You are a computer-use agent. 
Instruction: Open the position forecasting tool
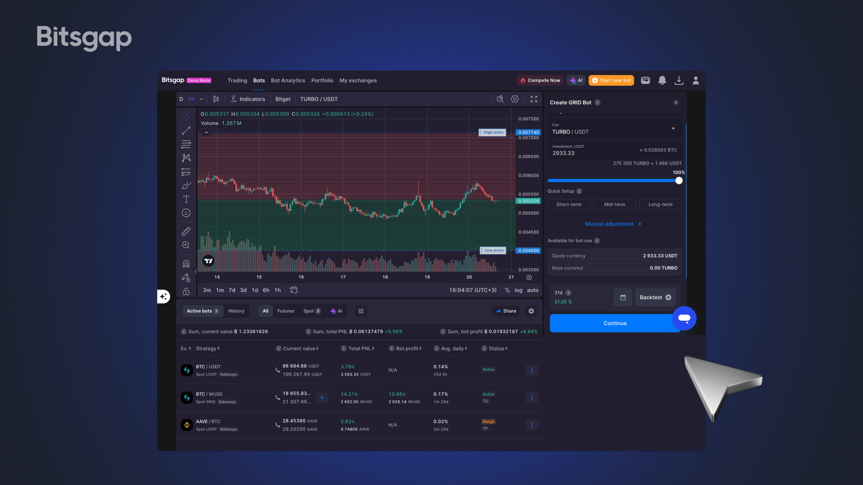pyautogui.click(x=186, y=172)
